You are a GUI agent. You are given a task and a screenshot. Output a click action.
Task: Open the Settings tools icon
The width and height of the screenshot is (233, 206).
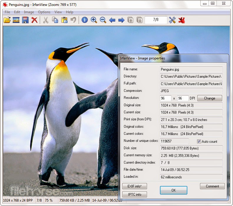click(x=172, y=20)
